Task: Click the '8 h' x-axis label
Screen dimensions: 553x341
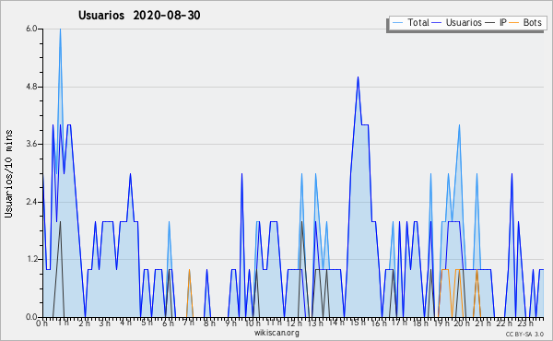Action: coord(209,323)
